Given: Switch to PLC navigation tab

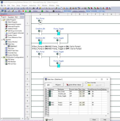Looking at the screenshot, I should click(16, 17).
